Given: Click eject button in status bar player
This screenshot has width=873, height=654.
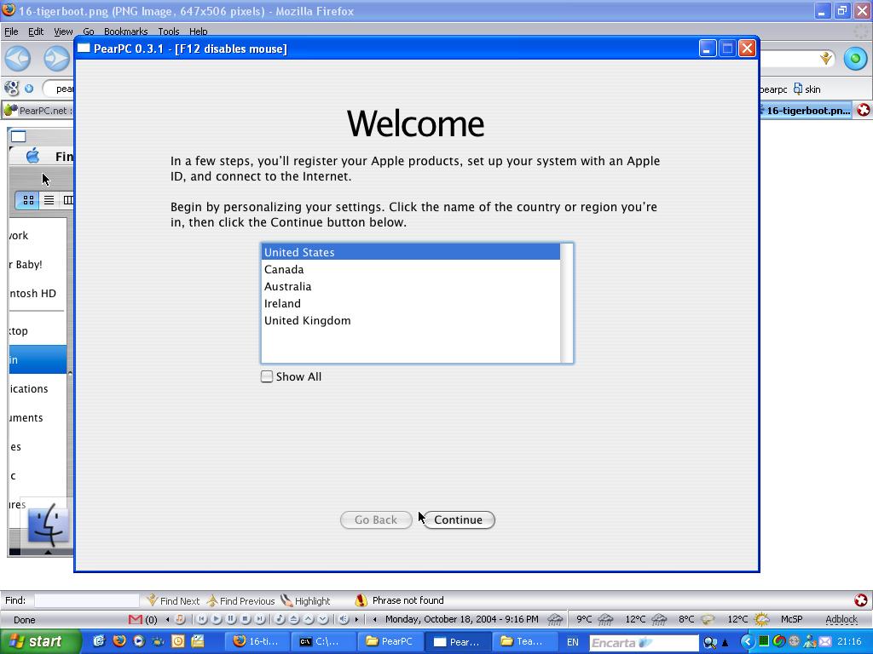Looking at the screenshot, I should point(294,619).
